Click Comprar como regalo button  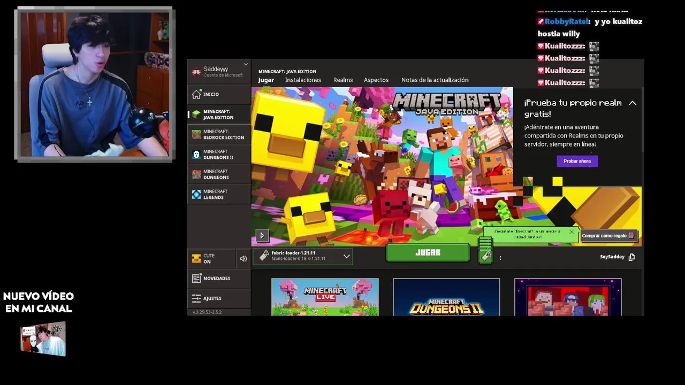click(x=608, y=235)
